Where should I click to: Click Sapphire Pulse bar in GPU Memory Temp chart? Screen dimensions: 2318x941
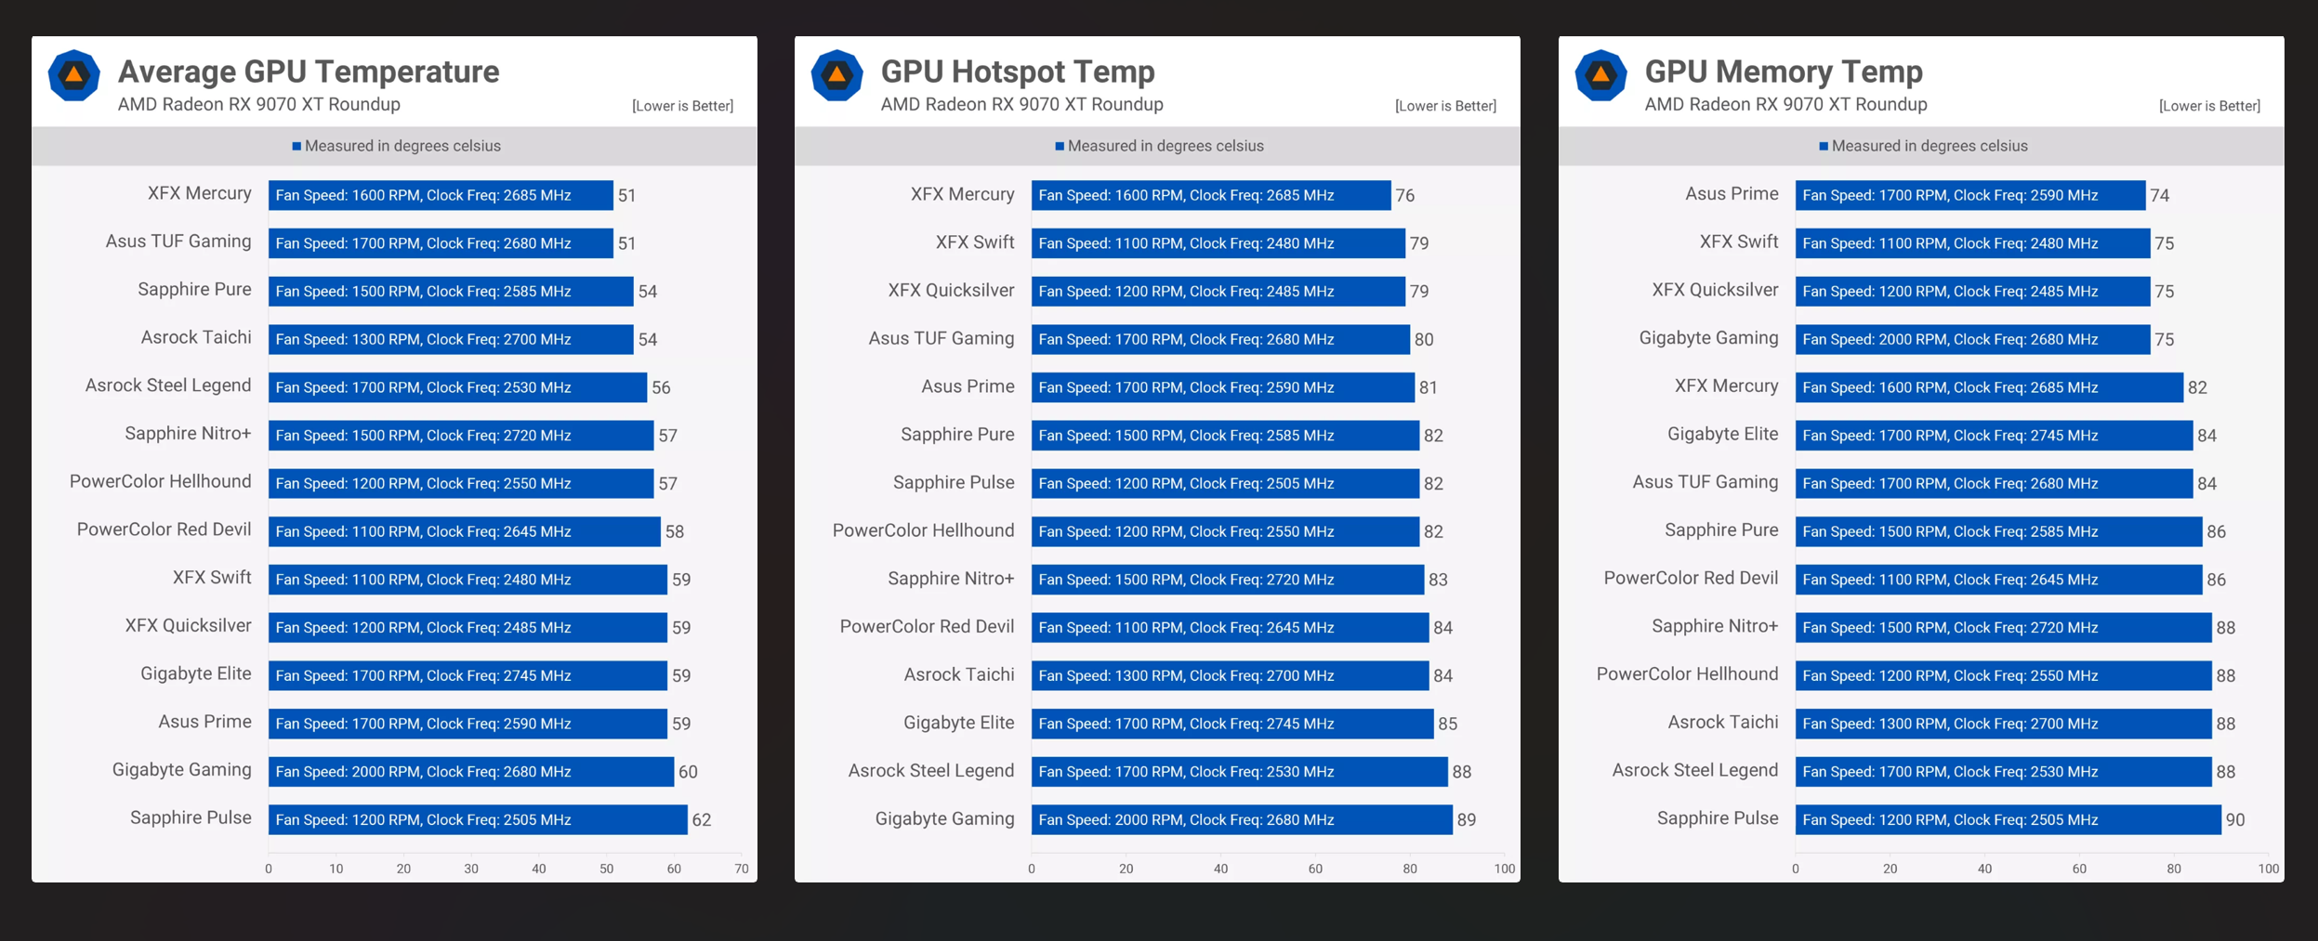tap(2008, 819)
